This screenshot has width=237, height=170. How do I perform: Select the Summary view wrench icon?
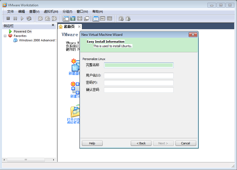(x=96, y=18)
